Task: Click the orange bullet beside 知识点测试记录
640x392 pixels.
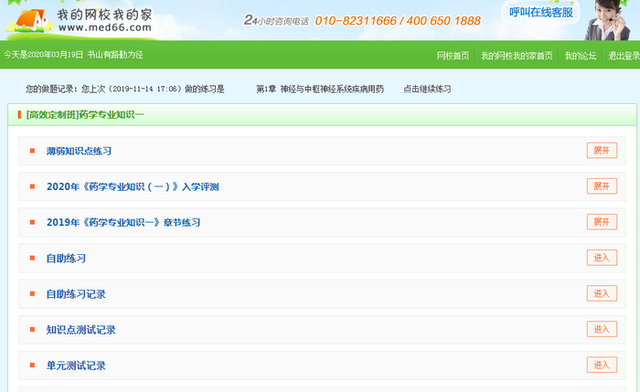Action: click(32, 329)
